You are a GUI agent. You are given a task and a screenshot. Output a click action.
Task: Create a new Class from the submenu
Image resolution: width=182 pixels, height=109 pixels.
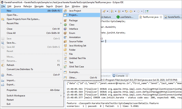point(82,25)
